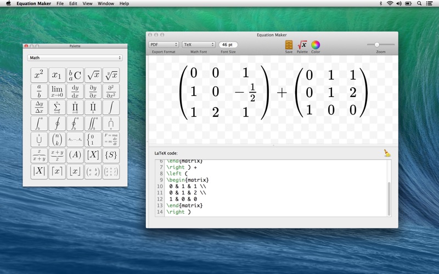The width and height of the screenshot is (439, 274).
Task: Toggle the Palette window via toolbar icon
Action: tap(302, 45)
